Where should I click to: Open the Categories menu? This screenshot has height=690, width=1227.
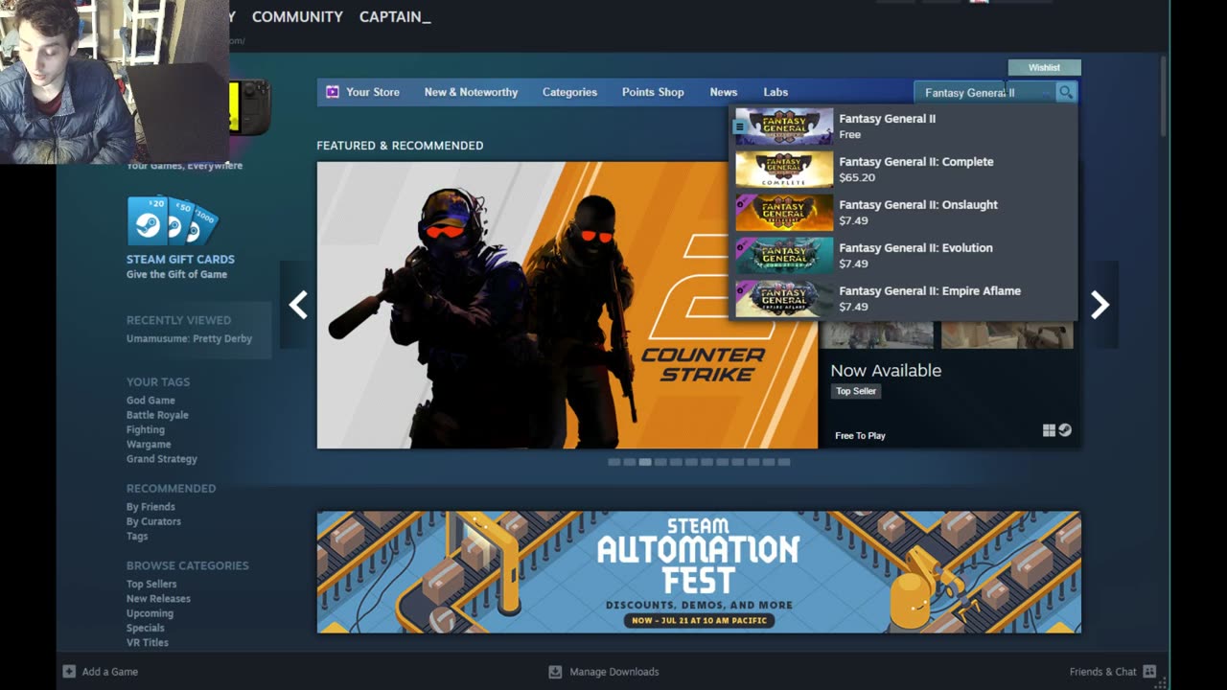pos(569,92)
